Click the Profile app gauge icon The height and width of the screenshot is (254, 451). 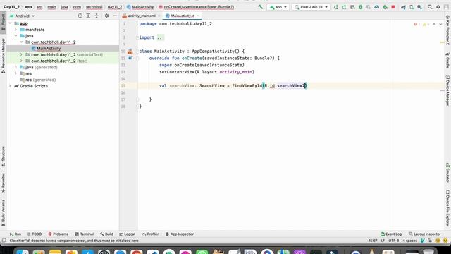377,7
